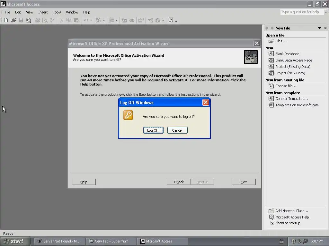Open the View menu

30,12
